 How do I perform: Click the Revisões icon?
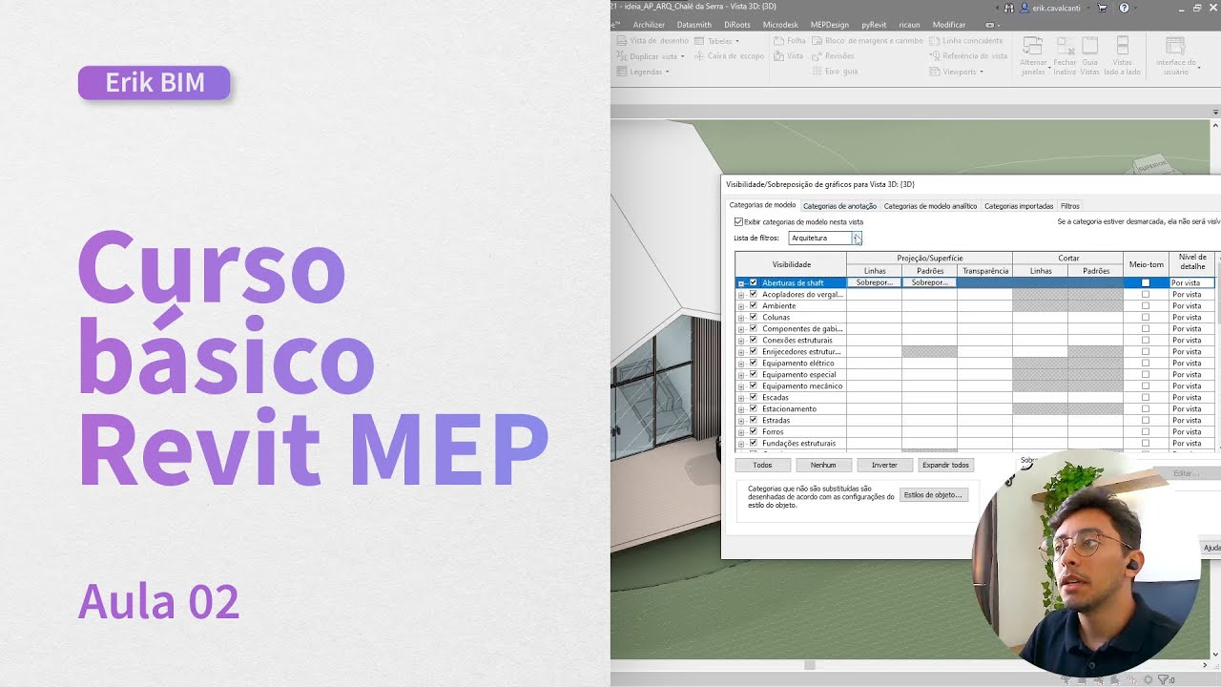tap(817, 56)
